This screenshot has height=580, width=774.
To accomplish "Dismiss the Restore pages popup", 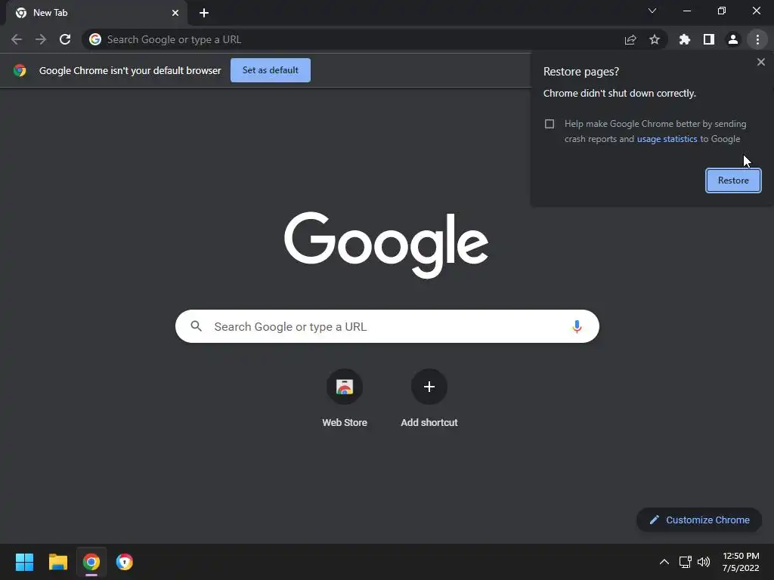I will pos(761,62).
